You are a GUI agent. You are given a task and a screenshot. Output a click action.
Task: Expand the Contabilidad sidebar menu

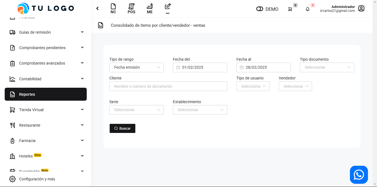point(46,79)
